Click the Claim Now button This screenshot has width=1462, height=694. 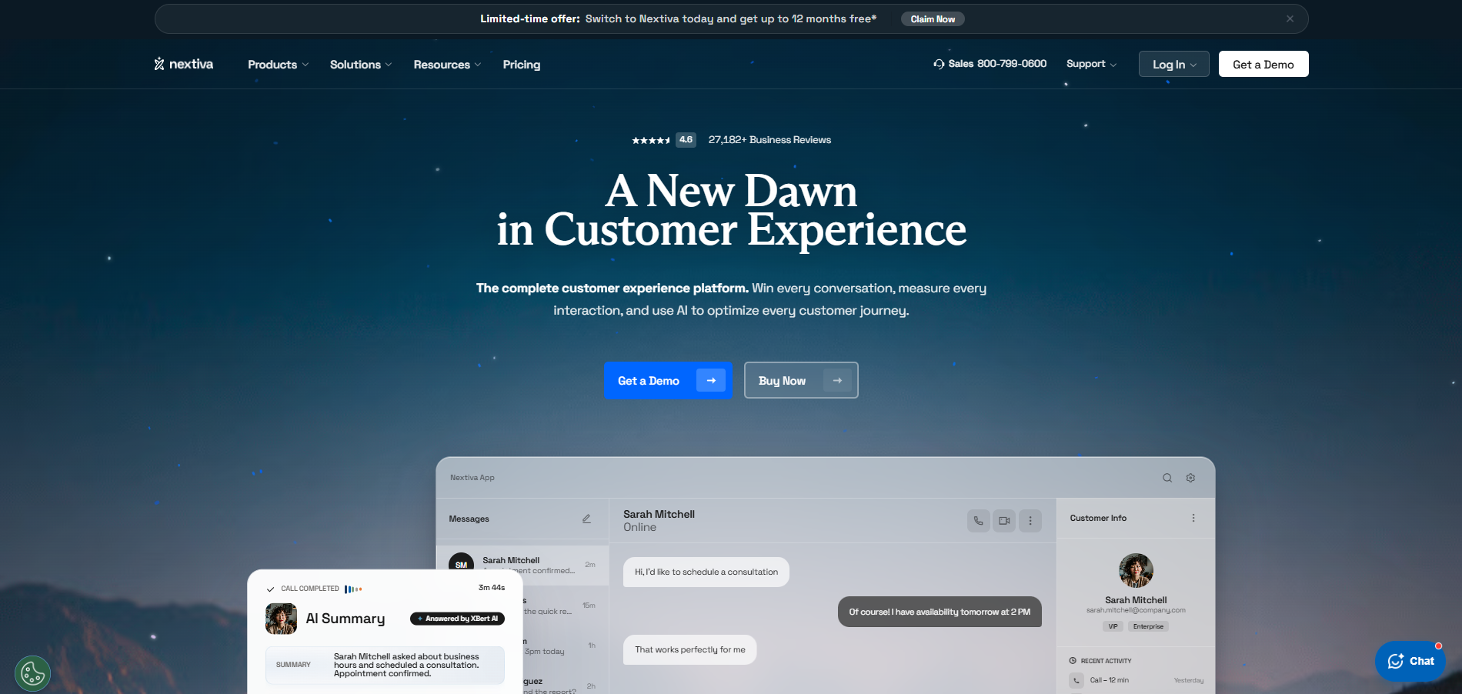(933, 19)
